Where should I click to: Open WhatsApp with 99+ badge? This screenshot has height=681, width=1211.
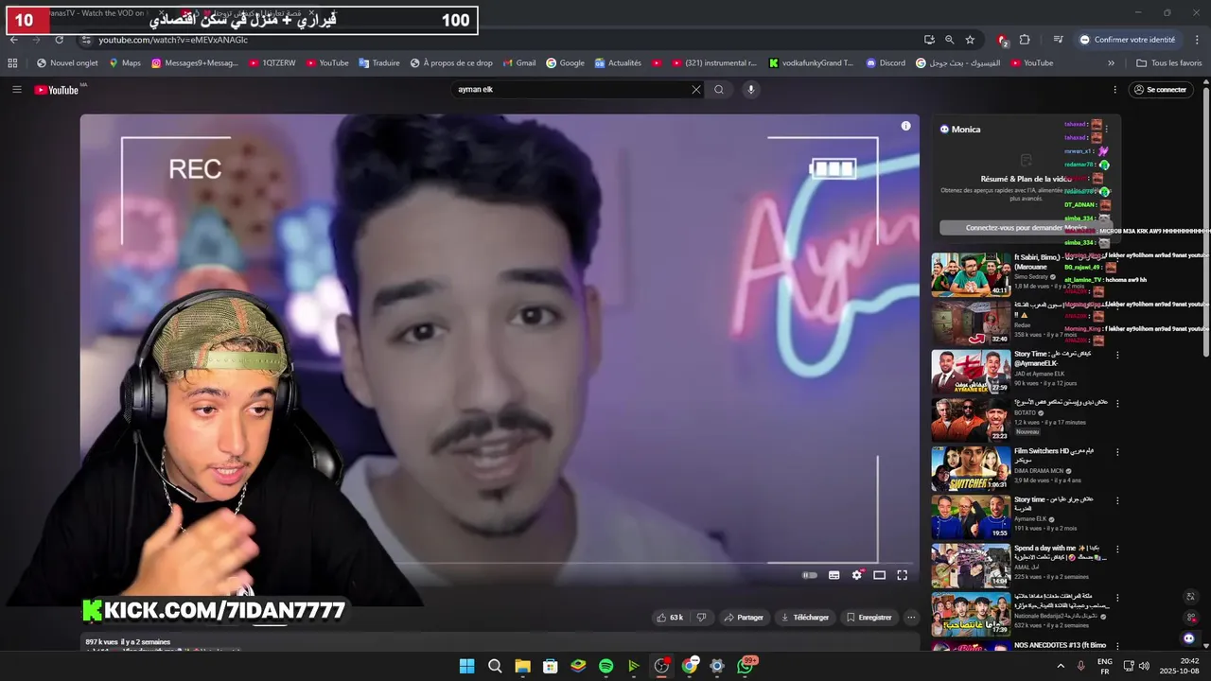pos(746,665)
